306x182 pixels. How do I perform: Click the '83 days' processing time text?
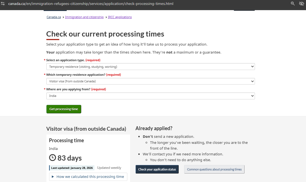click(69, 158)
